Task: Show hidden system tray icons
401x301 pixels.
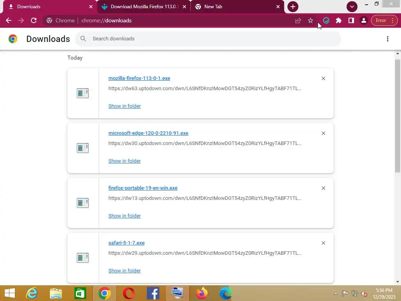Action: [336, 294]
